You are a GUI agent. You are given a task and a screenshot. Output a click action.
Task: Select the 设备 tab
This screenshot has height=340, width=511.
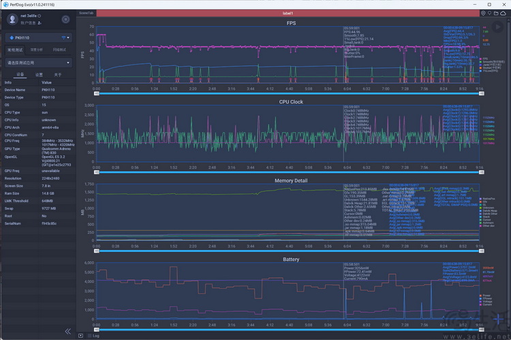pyautogui.click(x=20, y=75)
